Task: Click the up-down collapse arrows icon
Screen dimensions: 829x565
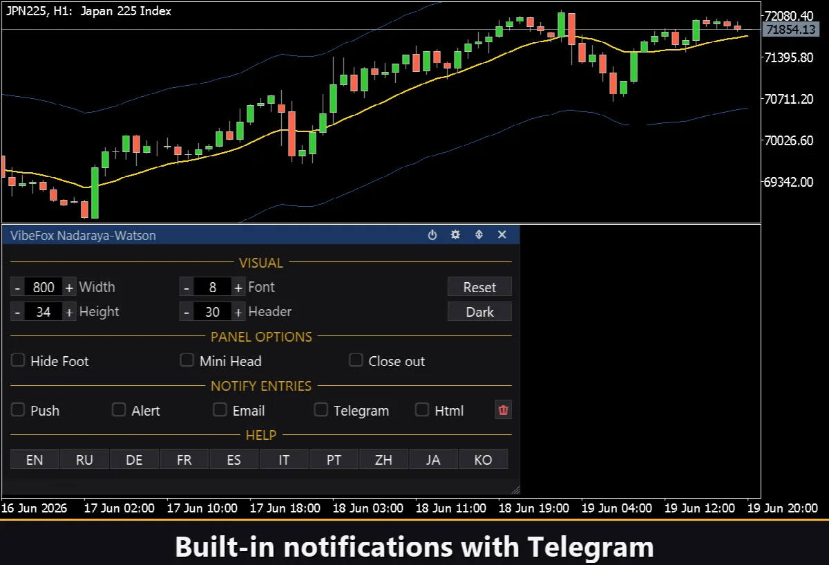Action: coord(479,235)
